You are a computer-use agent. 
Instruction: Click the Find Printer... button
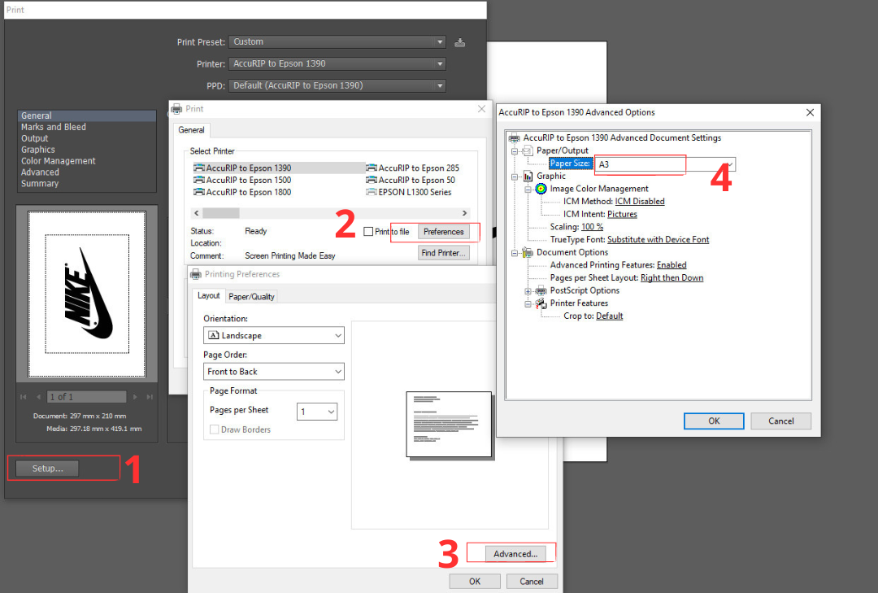pyautogui.click(x=444, y=253)
